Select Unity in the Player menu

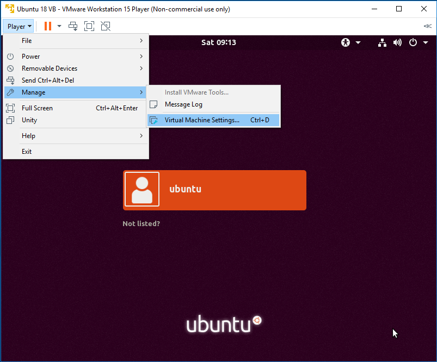tap(76, 120)
